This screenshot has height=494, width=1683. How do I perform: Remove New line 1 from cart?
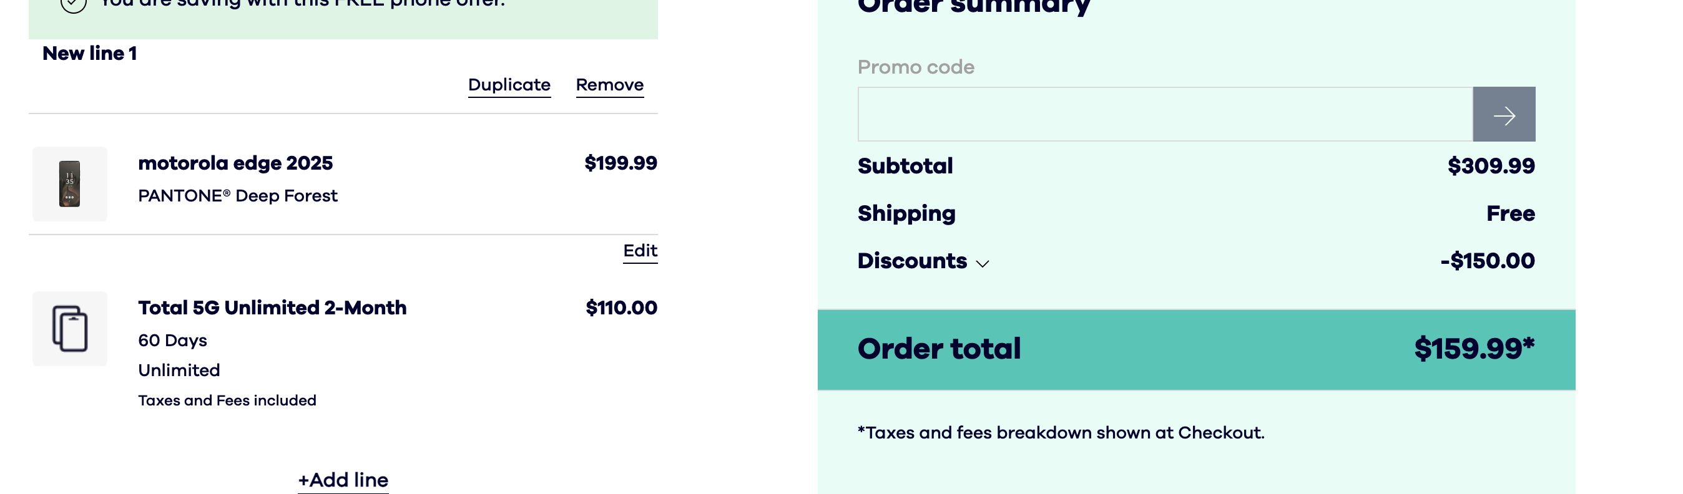tap(609, 85)
